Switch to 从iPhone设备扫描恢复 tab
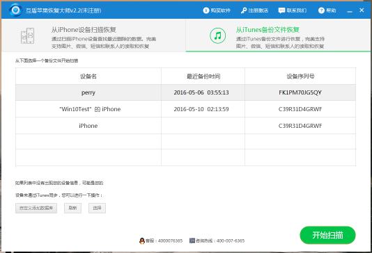This screenshot has width=372, height=253. click(94, 35)
